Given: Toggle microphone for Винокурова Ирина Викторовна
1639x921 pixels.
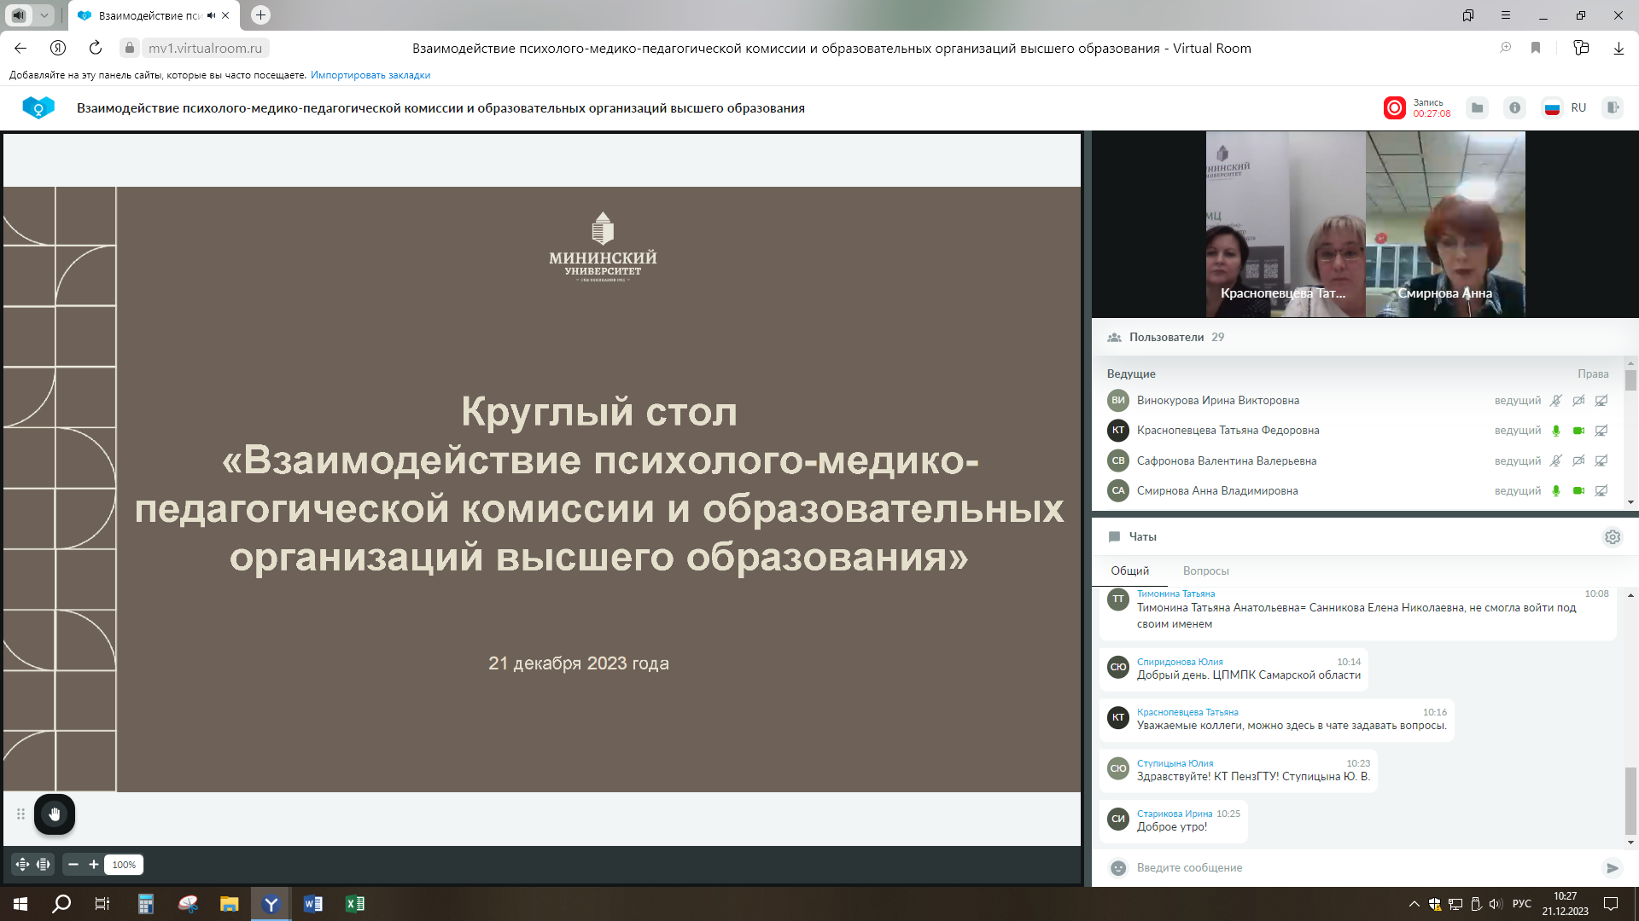Looking at the screenshot, I should coord(1556,401).
